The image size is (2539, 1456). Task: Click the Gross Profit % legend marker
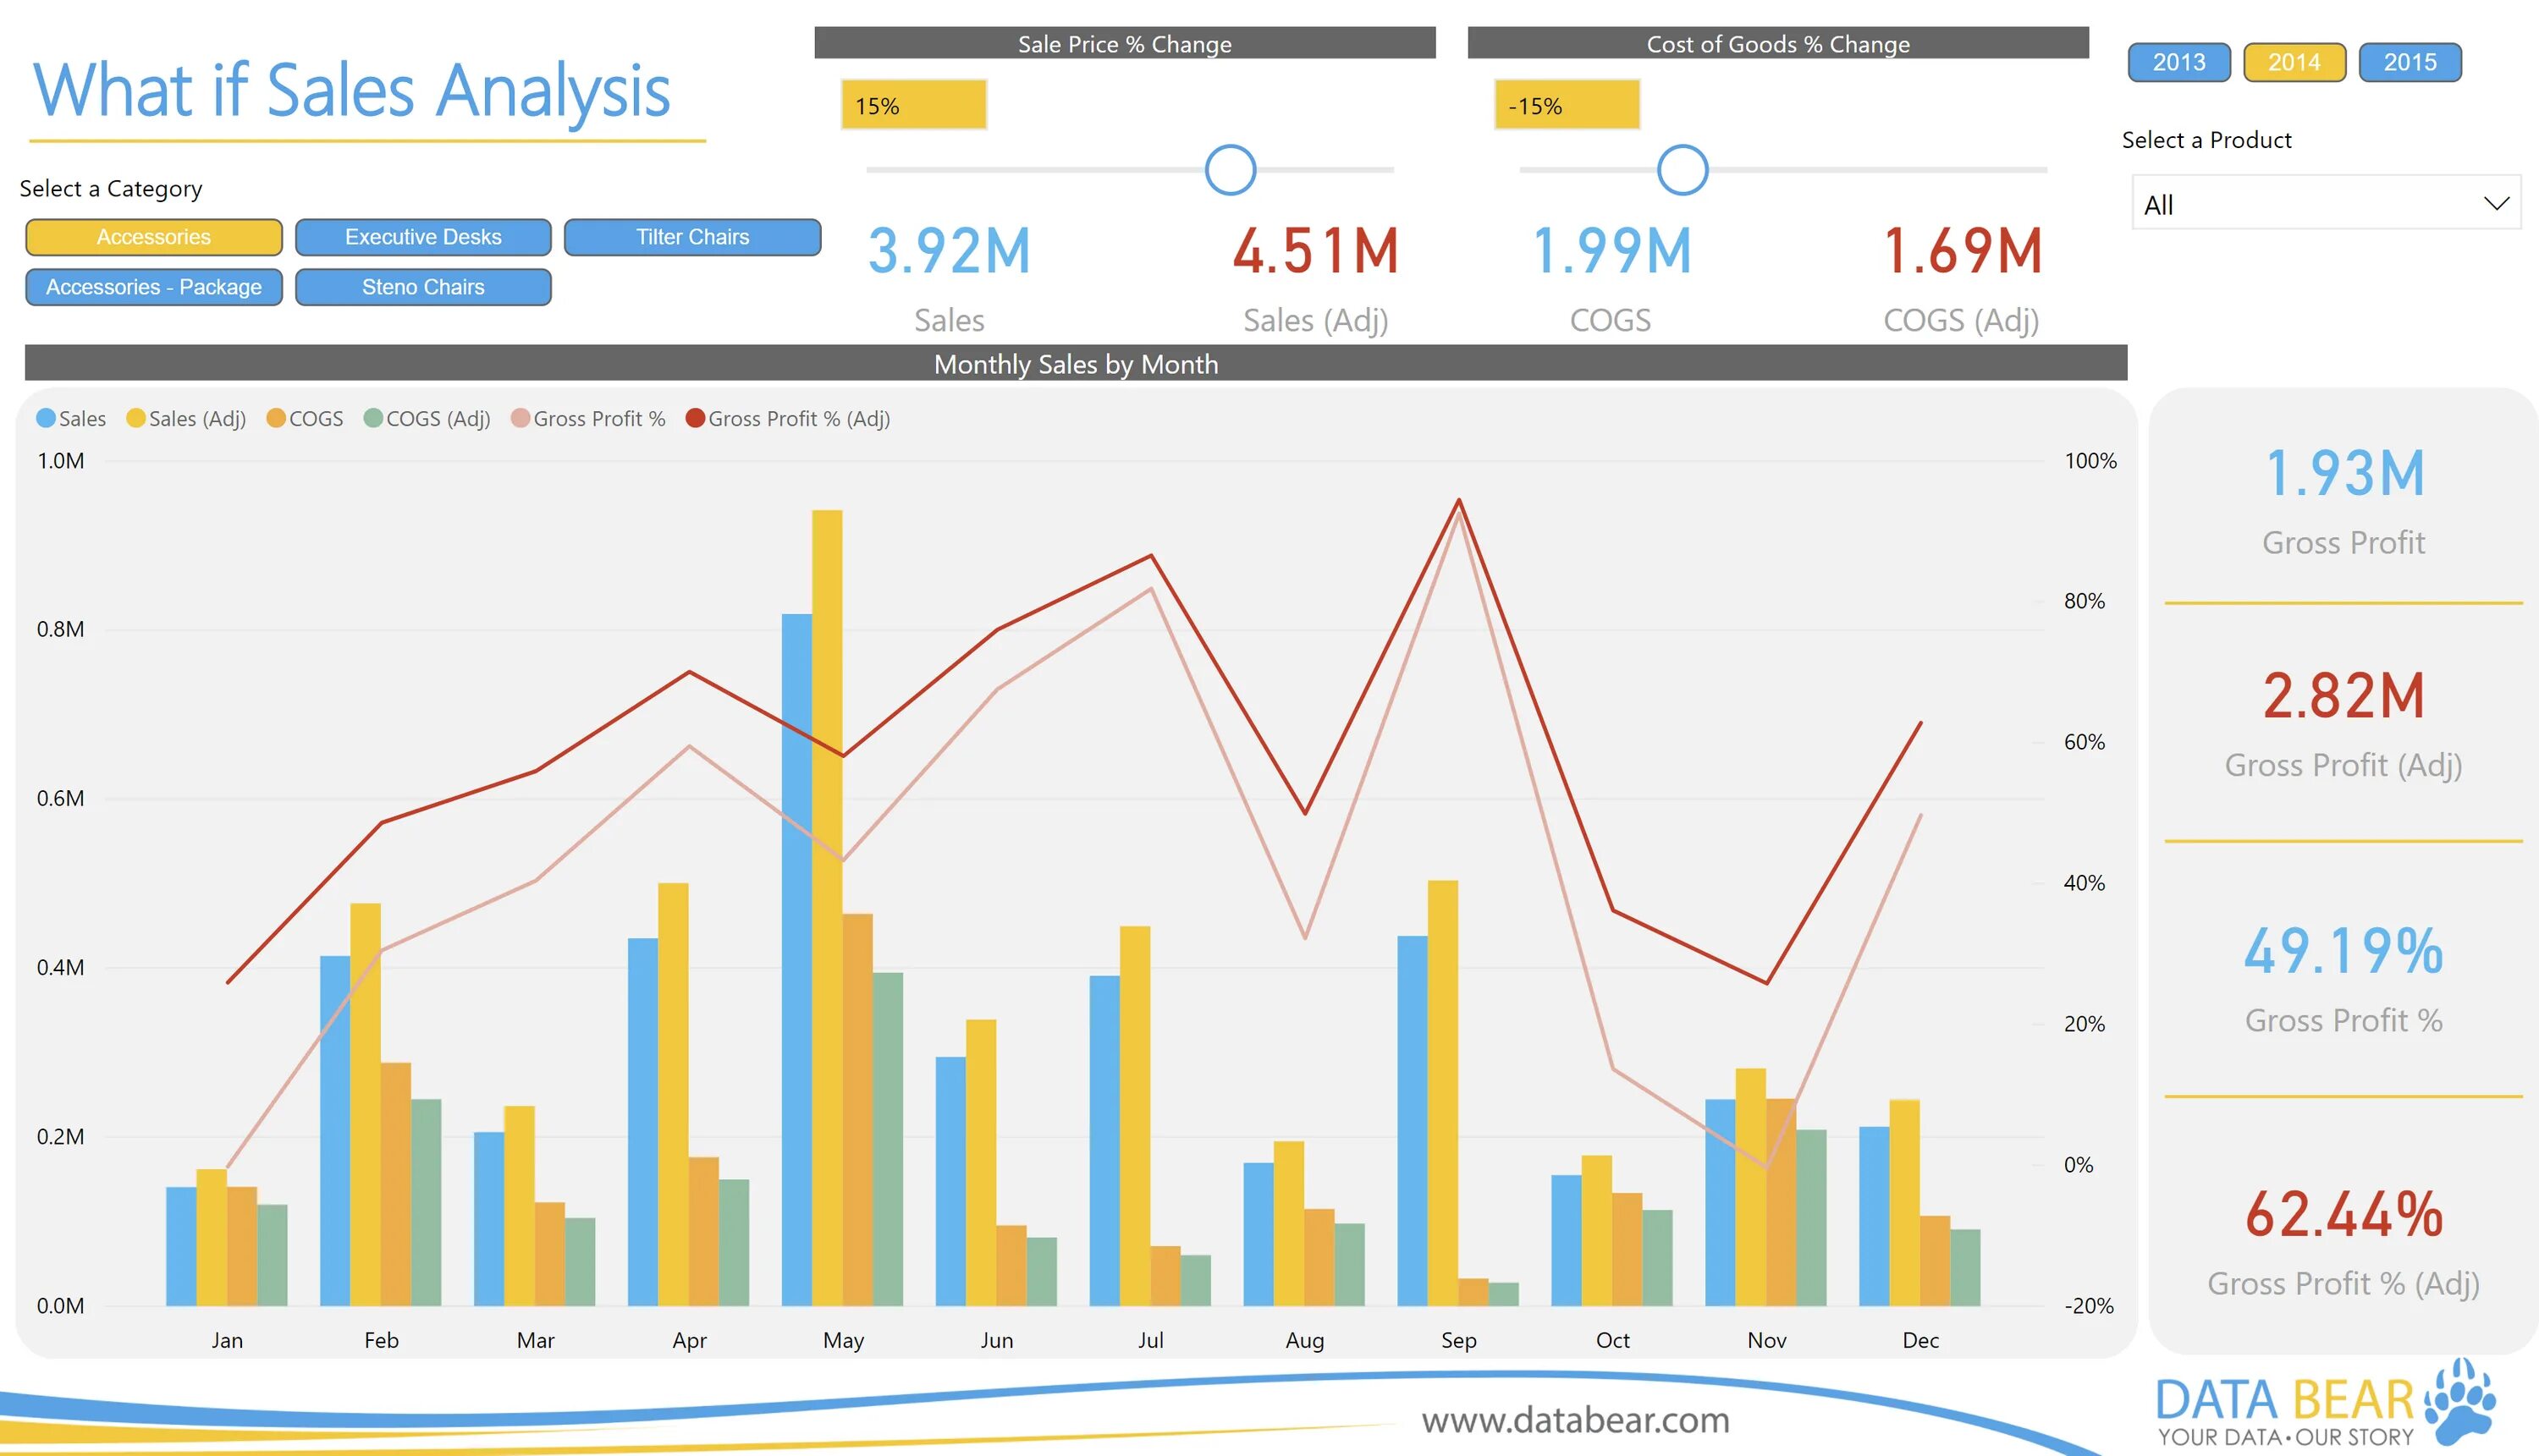tap(520, 418)
